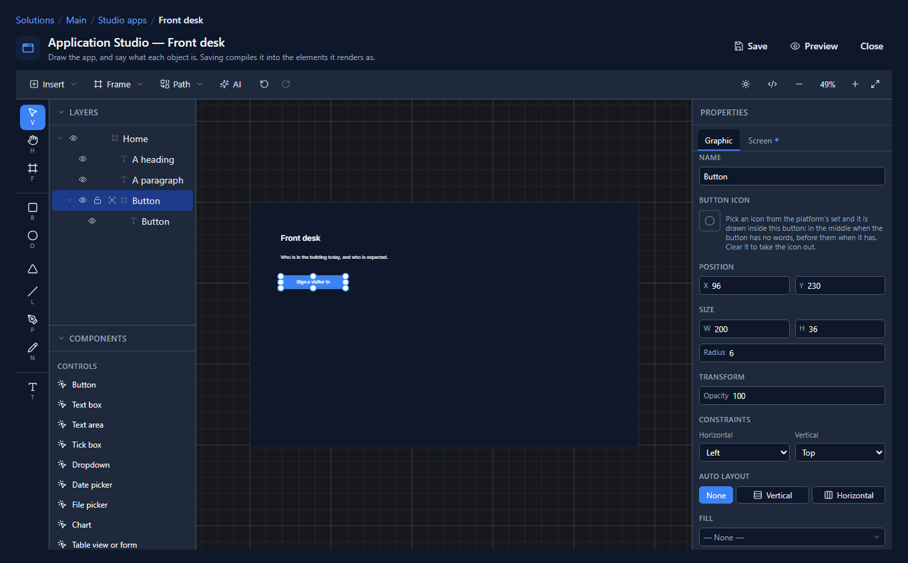This screenshot has height=563, width=908.
Task: Open the button icon picker circle
Action: (x=710, y=221)
